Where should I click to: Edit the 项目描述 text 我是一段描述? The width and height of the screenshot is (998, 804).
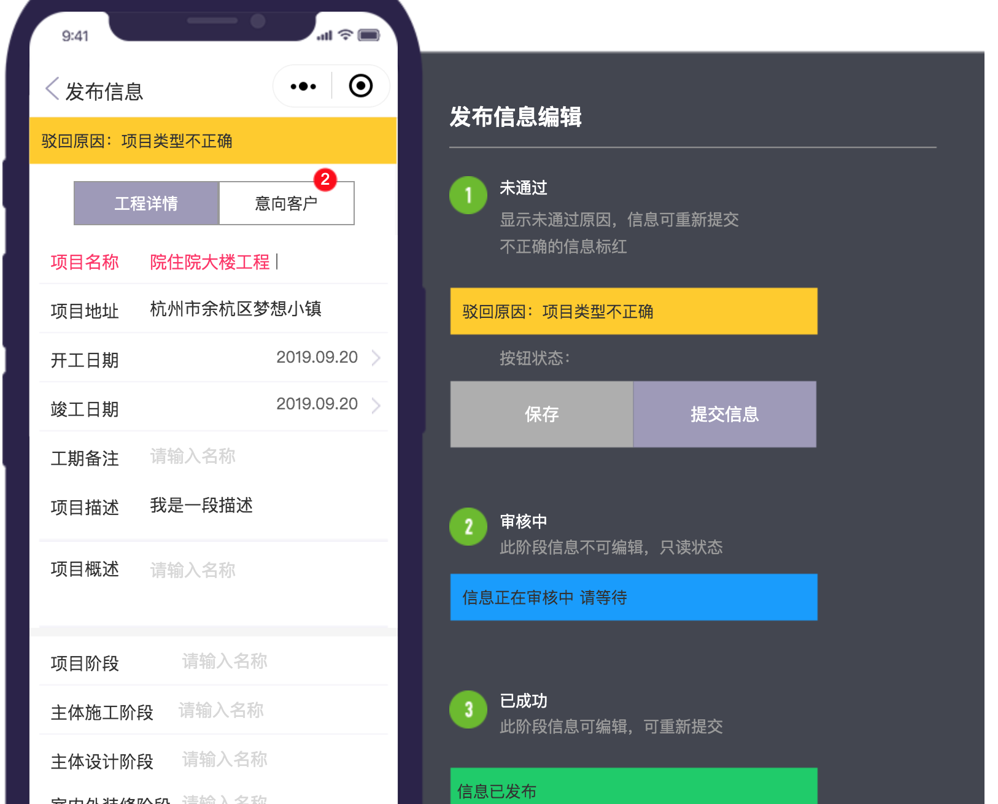pyautogui.click(x=201, y=505)
